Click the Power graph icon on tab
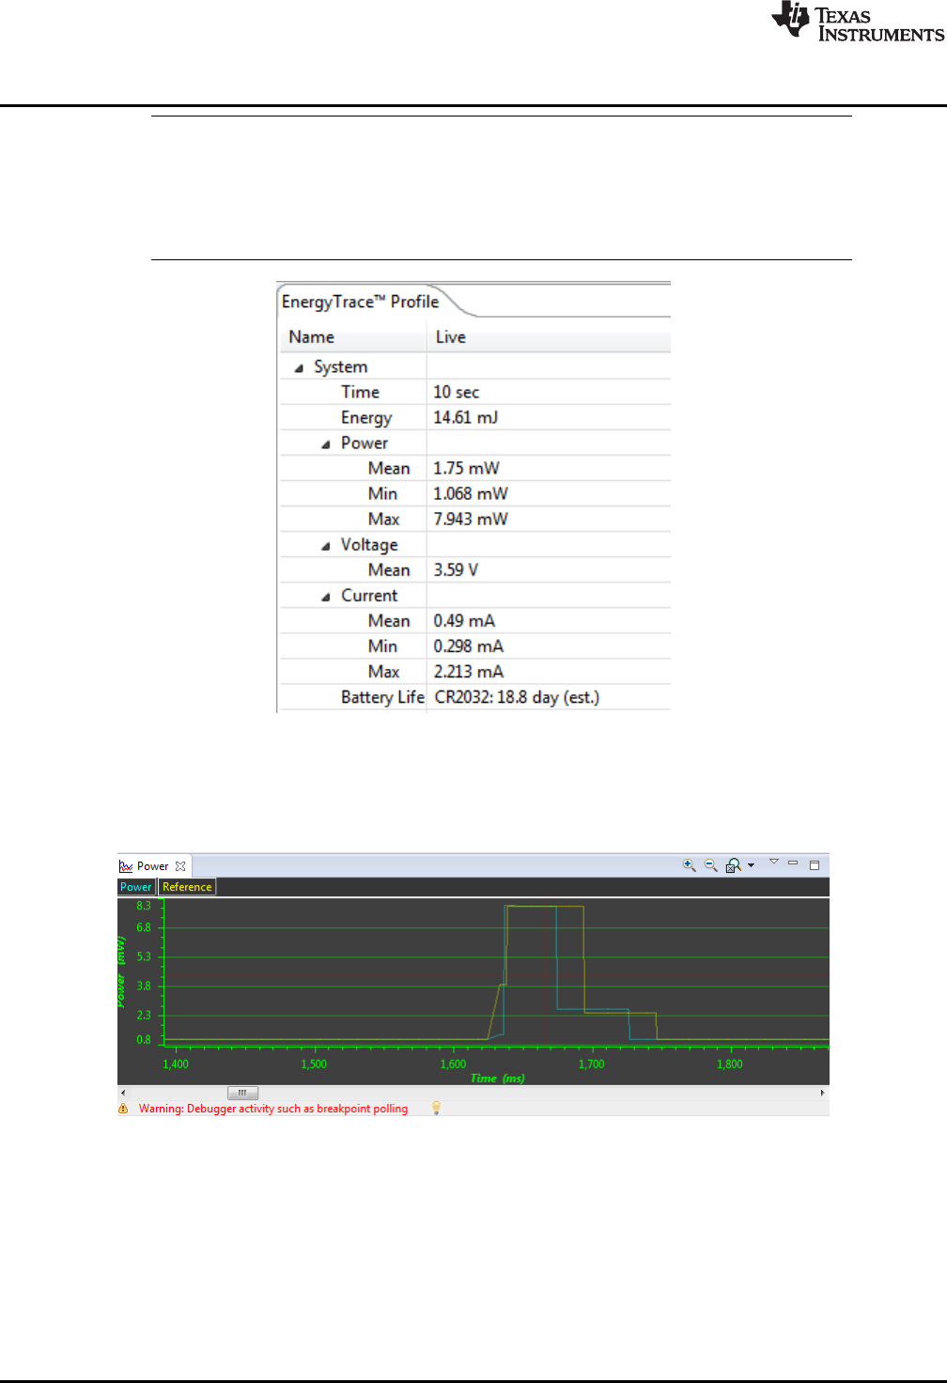 [x=126, y=866]
